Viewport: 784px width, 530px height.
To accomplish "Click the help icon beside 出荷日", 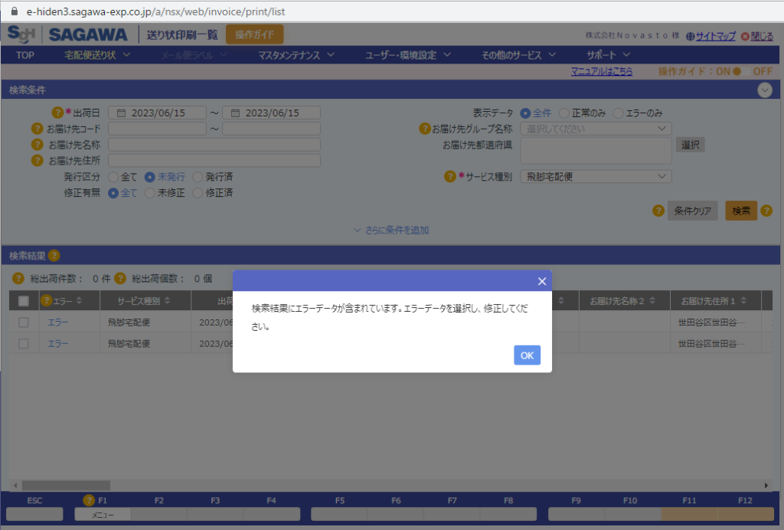I will tap(57, 113).
